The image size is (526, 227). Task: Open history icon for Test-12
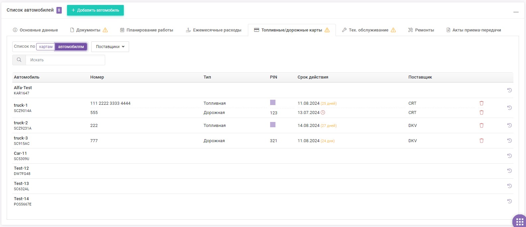[509, 171]
